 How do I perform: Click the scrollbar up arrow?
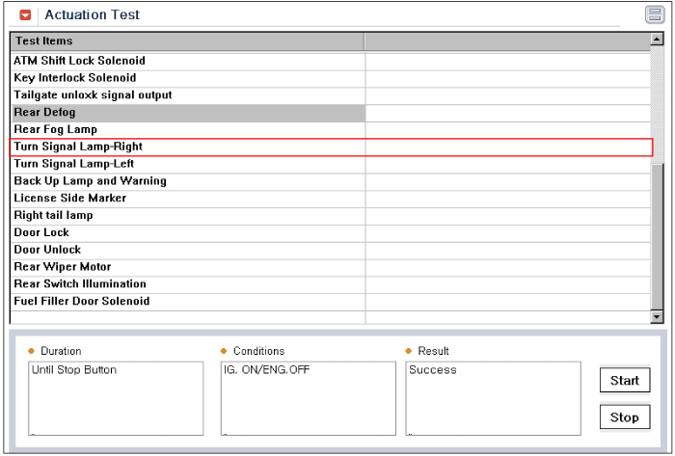(x=657, y=40)
